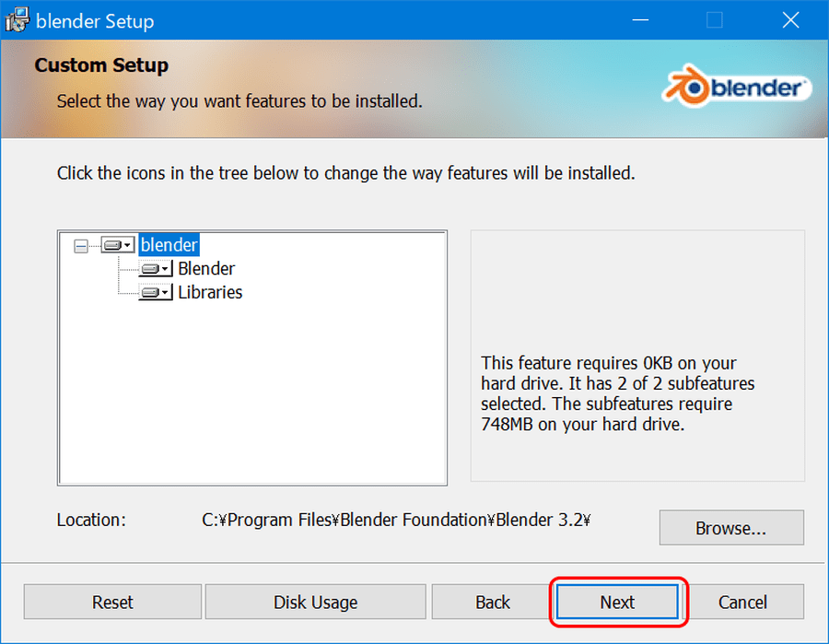
Task: Go Back to the previous setup step
Action: point(493,602)
